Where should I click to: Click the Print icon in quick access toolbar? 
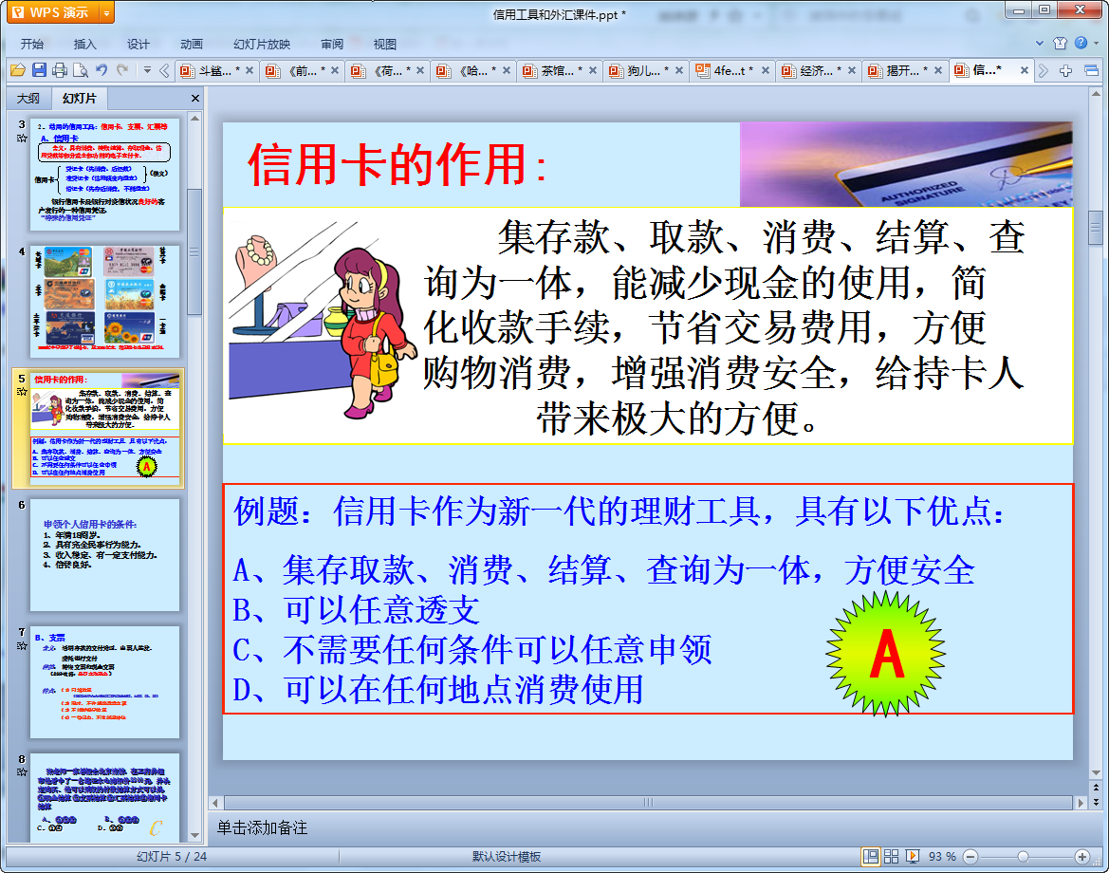(59, 70)
